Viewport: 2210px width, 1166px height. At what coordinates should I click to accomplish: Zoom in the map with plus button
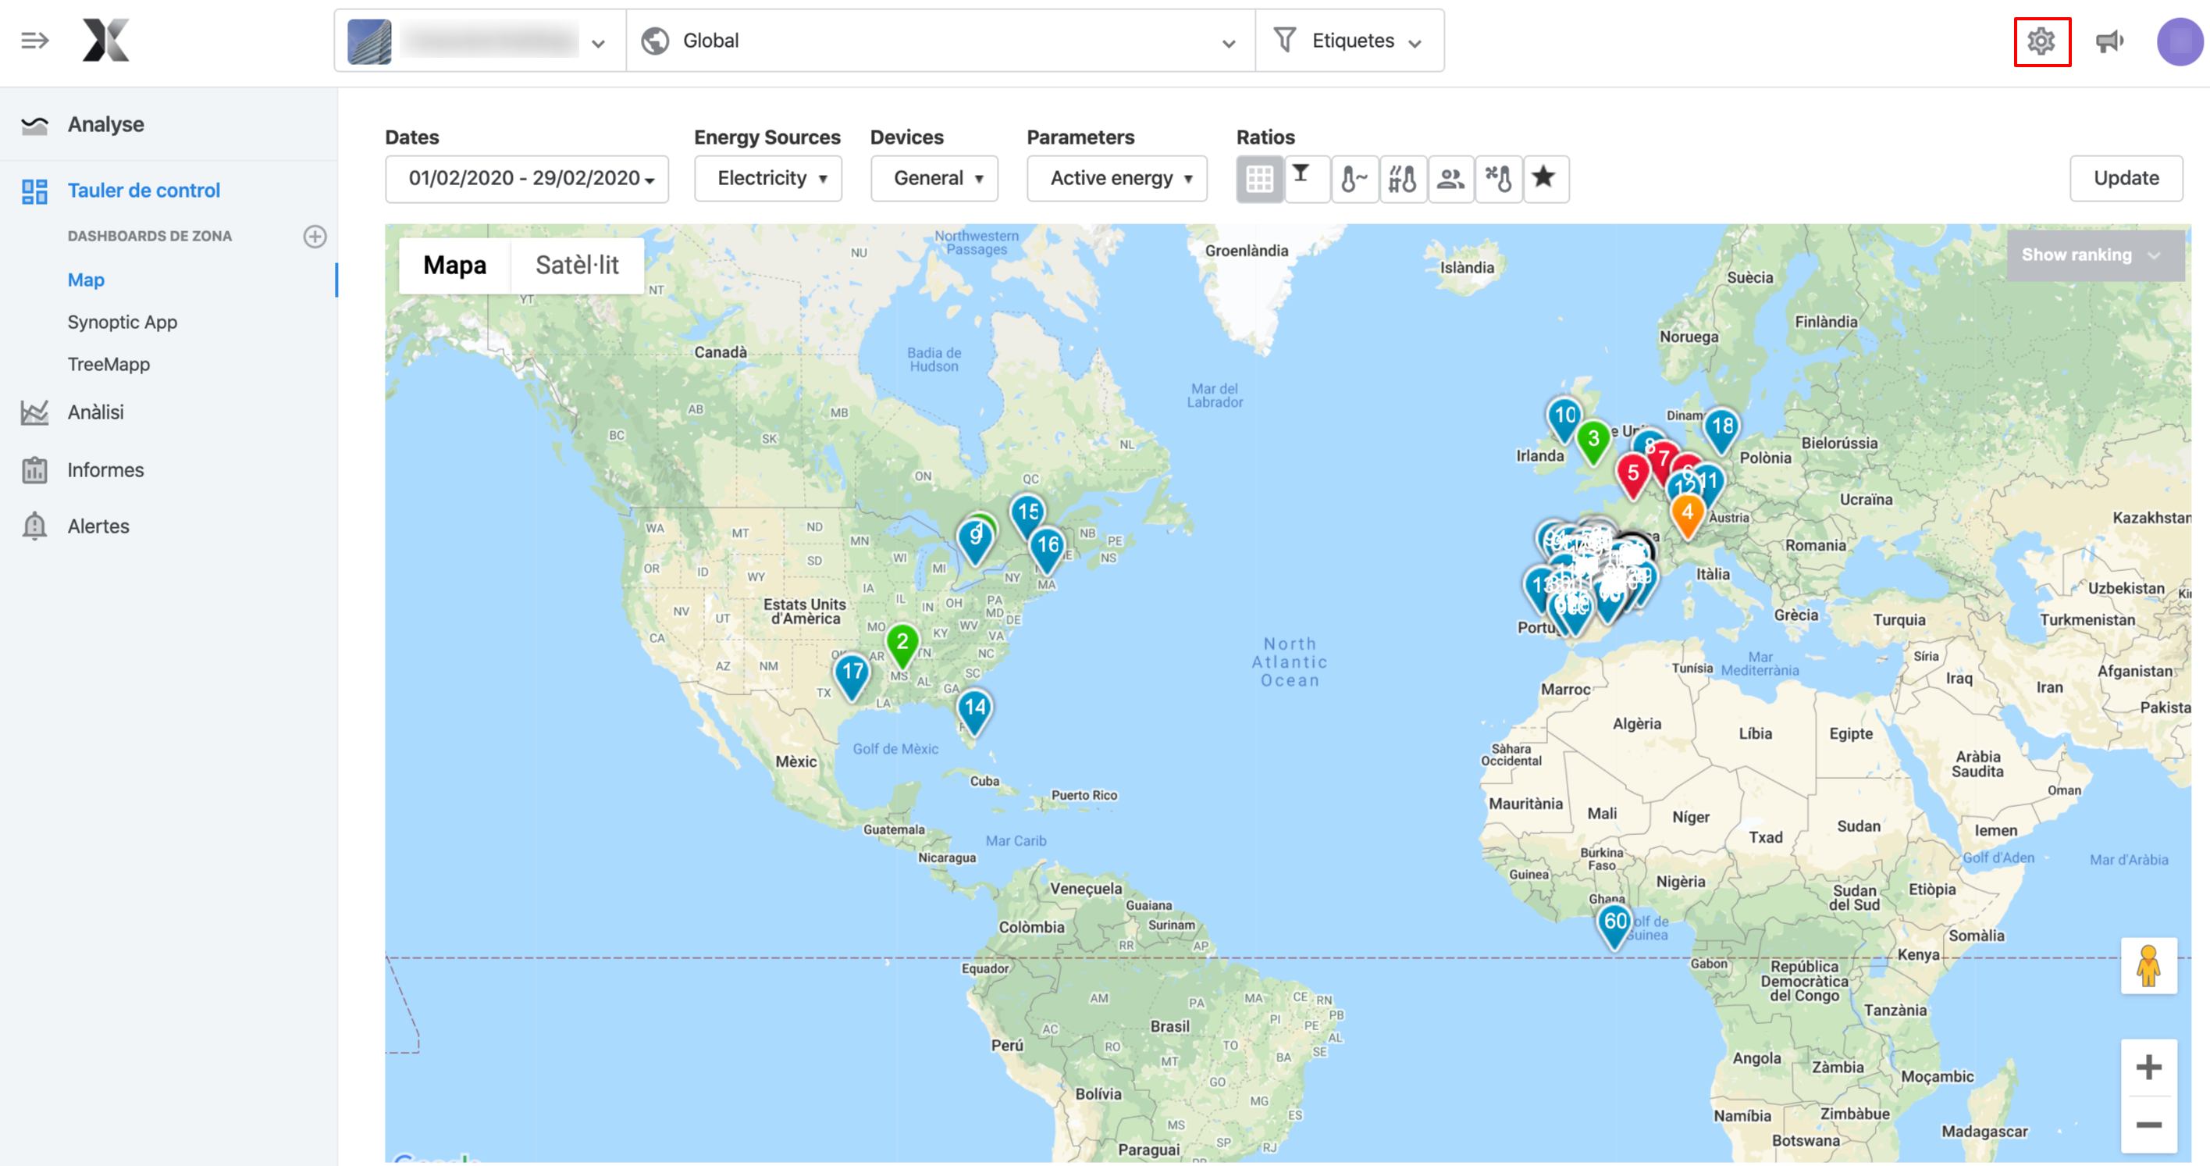click(x=2148, y=1068)
